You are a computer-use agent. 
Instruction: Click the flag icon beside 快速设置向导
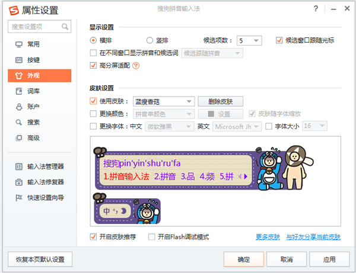[x=19, y=198]
